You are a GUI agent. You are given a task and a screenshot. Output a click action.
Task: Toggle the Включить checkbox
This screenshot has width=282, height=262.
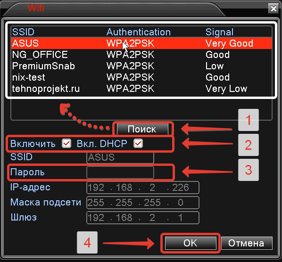[66, 143]
